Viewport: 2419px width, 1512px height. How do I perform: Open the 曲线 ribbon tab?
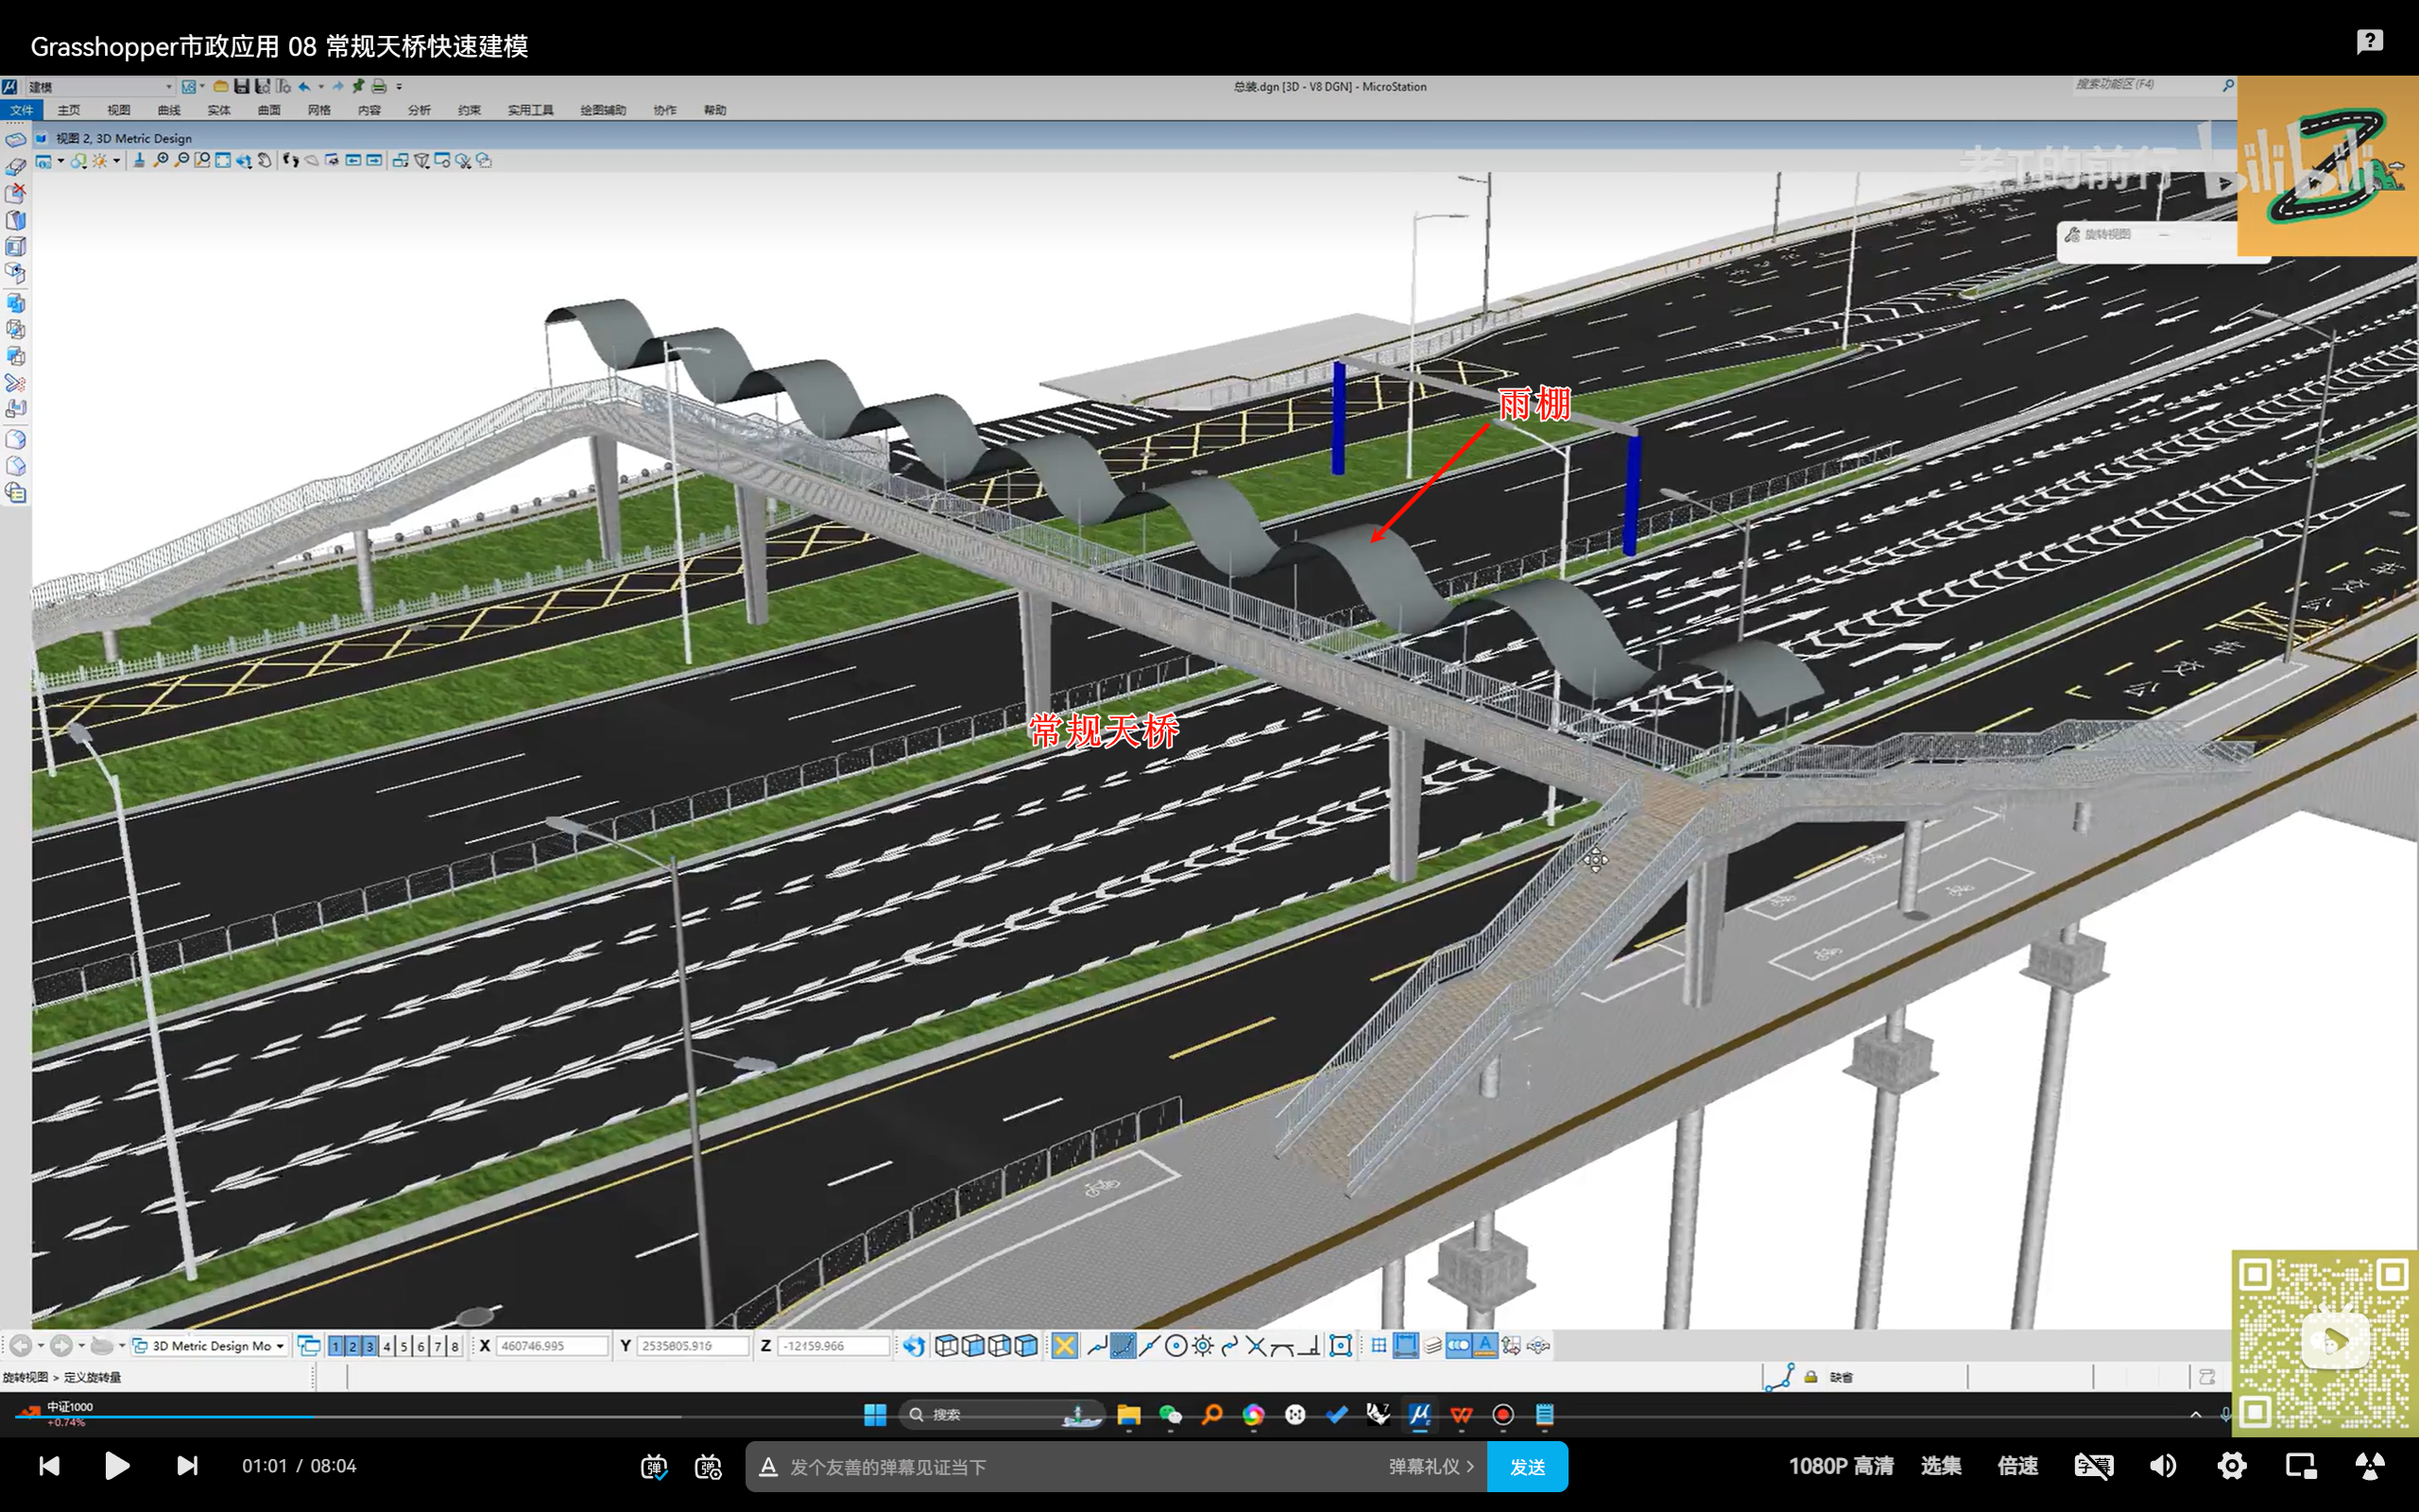tap(169, 110)
